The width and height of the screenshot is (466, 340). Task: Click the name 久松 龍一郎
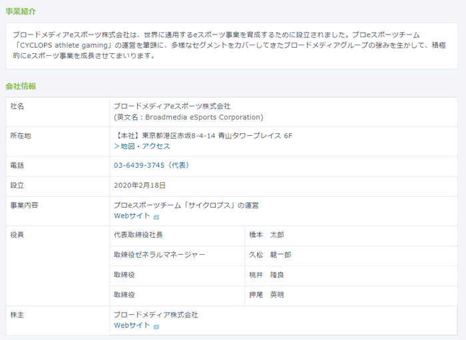tap(270, 255)
